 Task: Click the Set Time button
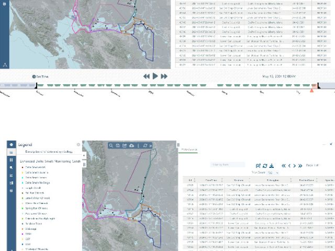40,77
